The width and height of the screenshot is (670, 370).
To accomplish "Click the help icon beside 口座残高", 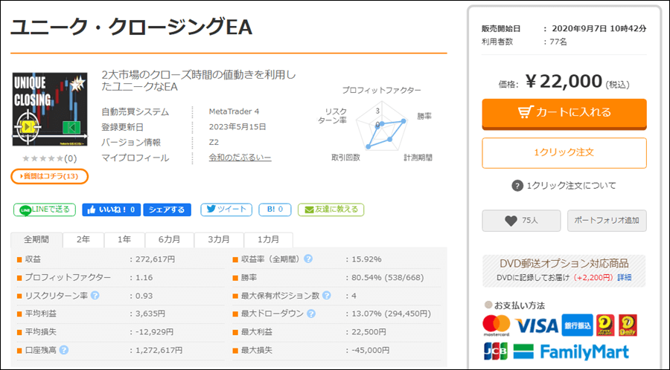I will (64, 350).
